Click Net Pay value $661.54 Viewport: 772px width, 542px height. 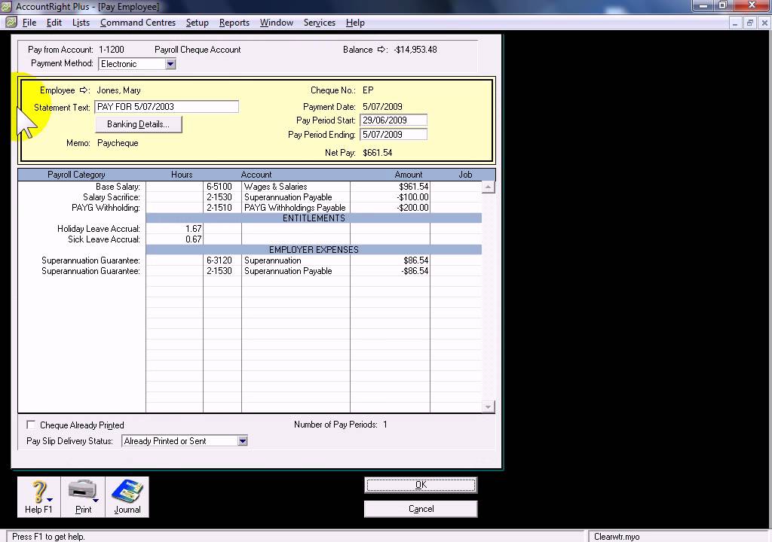coord(378,153)
